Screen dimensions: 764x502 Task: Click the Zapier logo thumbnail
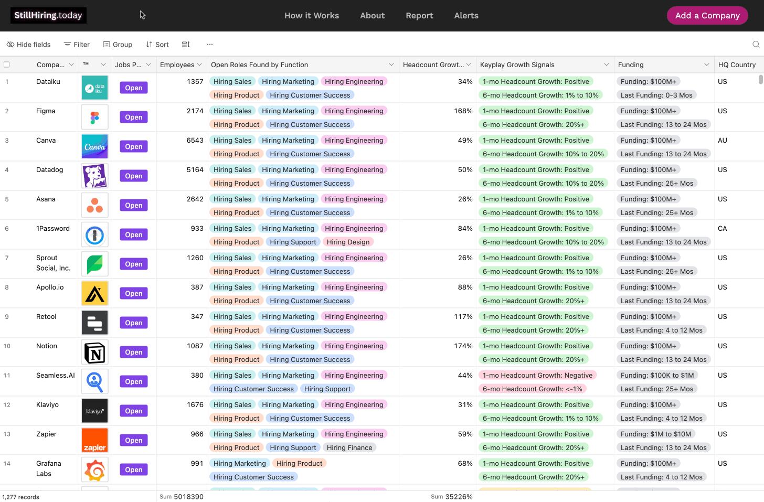[94, 440]
